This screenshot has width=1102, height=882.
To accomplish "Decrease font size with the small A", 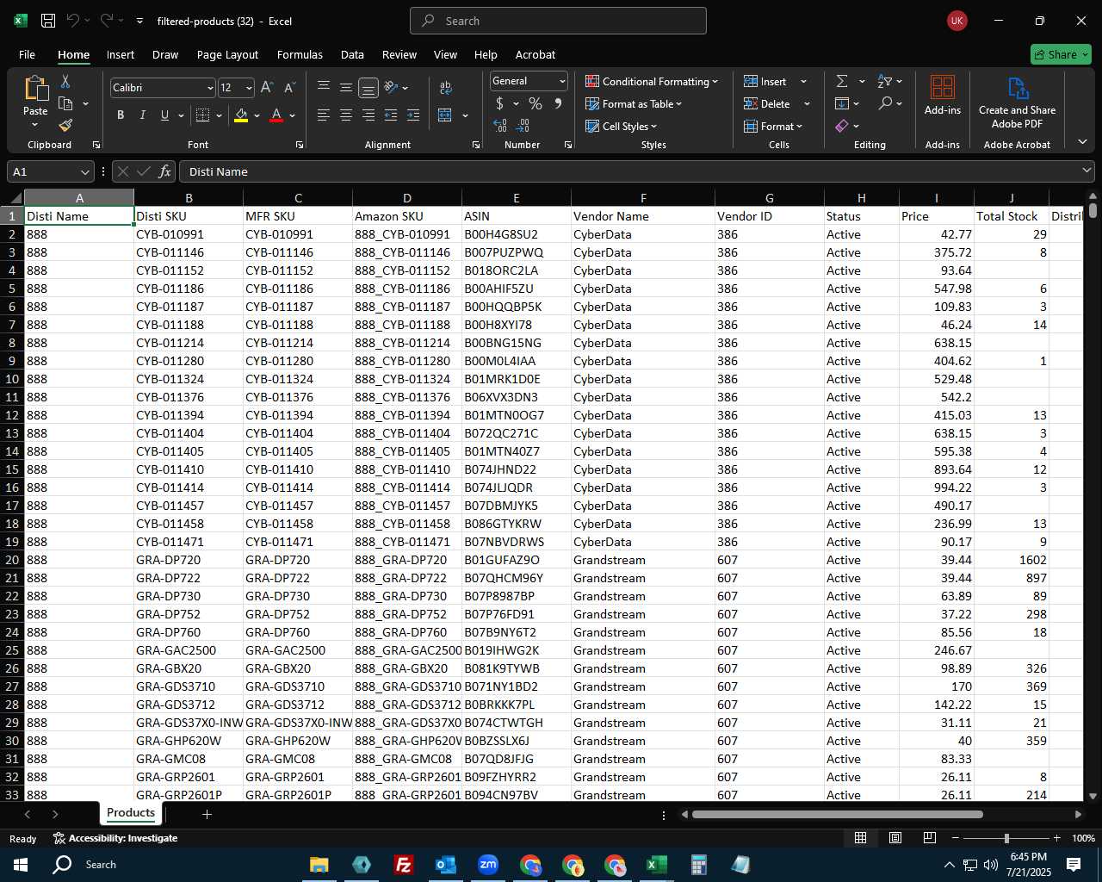I will tap(289, 88).
